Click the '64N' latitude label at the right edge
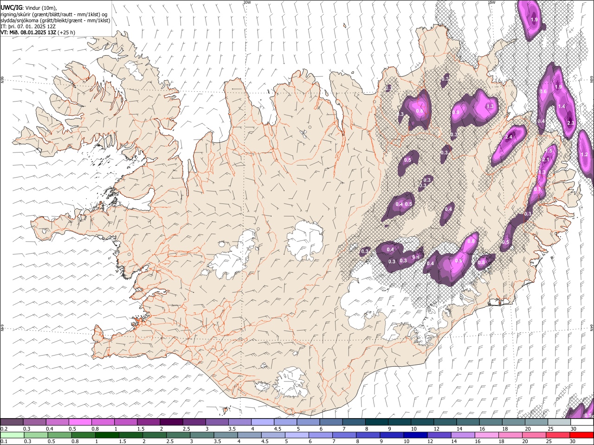Viewport: 594px width, 445px height. (592, 327)
